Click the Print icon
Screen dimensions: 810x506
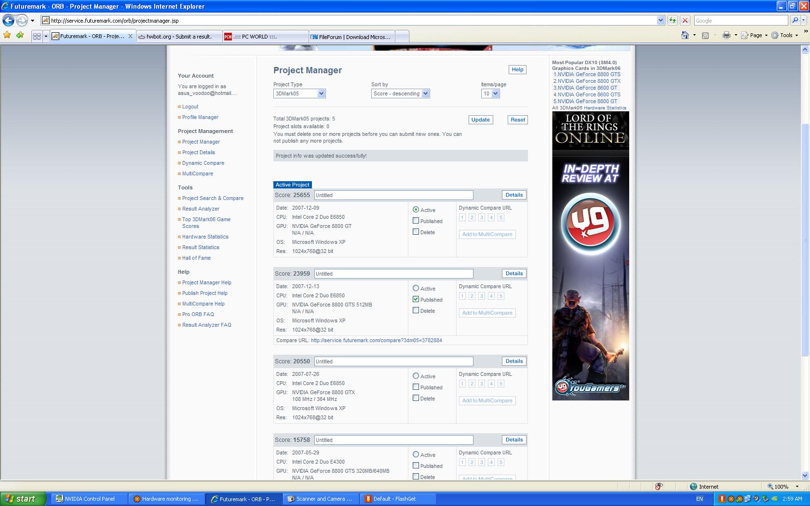tap(726, 35)
